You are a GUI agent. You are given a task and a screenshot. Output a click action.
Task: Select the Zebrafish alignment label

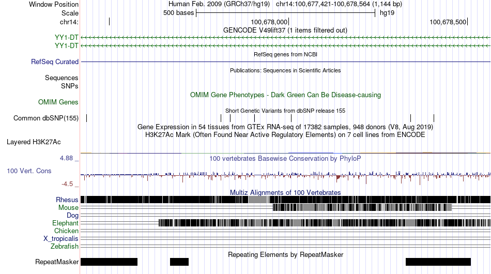click(x=65, y=247)
